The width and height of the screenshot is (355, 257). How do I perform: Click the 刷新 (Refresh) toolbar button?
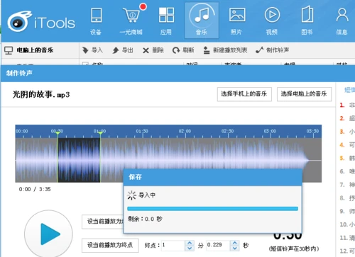coord(183,50)
